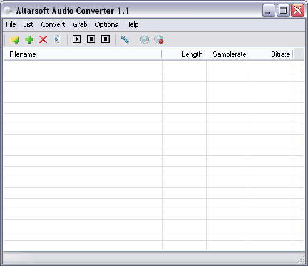Remove selected file with red X icon
This screenshot has height=266, width=308.
click(x=43, y=39)
